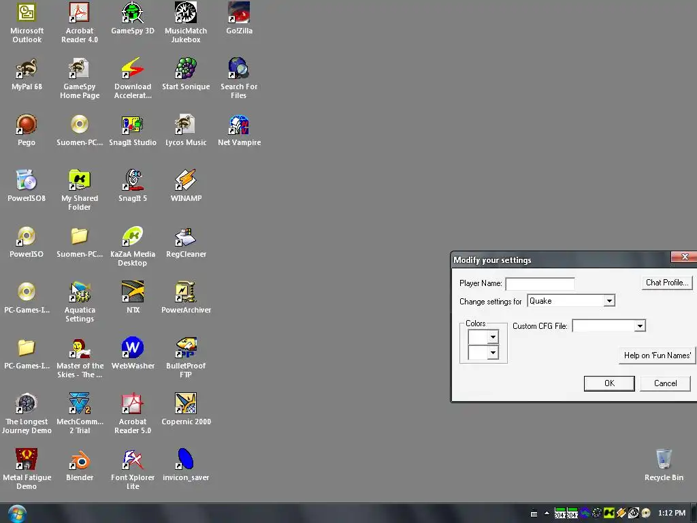Click the Help on 'Fun Names' button
Screen dimensions: 697x523
point(657,355)
